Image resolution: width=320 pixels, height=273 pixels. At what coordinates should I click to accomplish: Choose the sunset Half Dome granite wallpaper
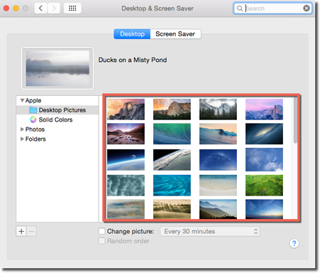pos(126,109)
